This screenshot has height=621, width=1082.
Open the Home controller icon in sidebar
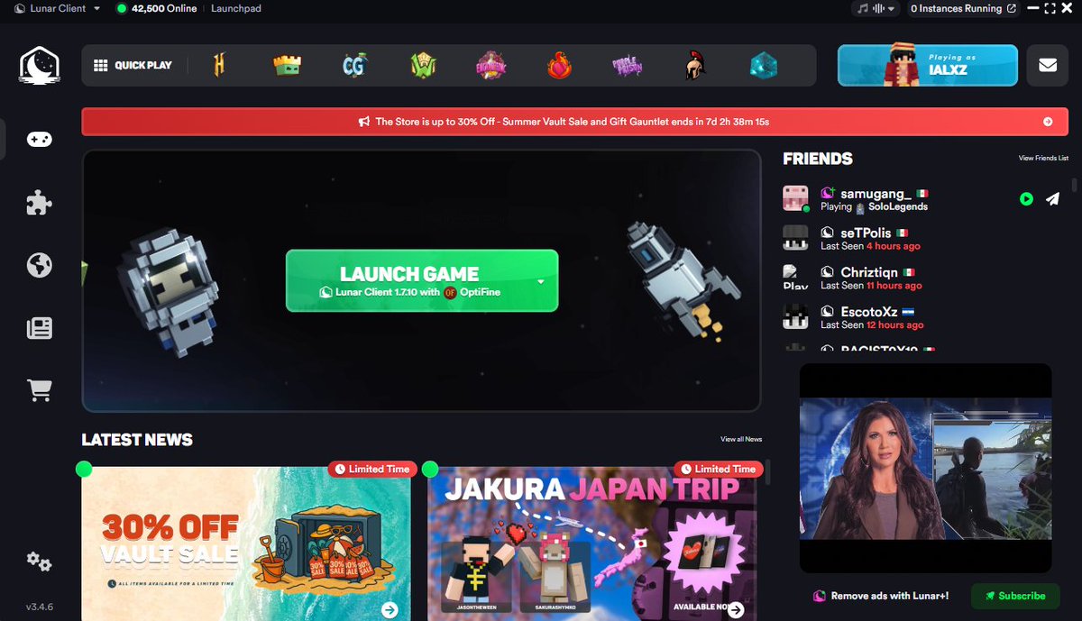[x=39, y=140]
